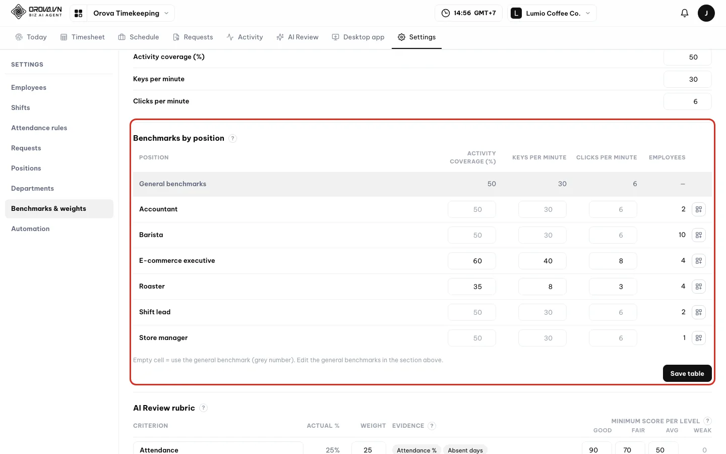Go to Attendance rules settings
This screenshot has width=726, height=454.
[59, 128]
